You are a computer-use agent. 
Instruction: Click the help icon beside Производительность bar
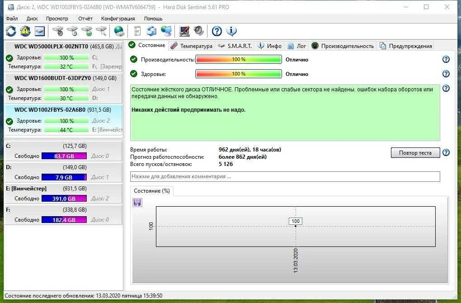pyautogui.click(x=446, y=59)
